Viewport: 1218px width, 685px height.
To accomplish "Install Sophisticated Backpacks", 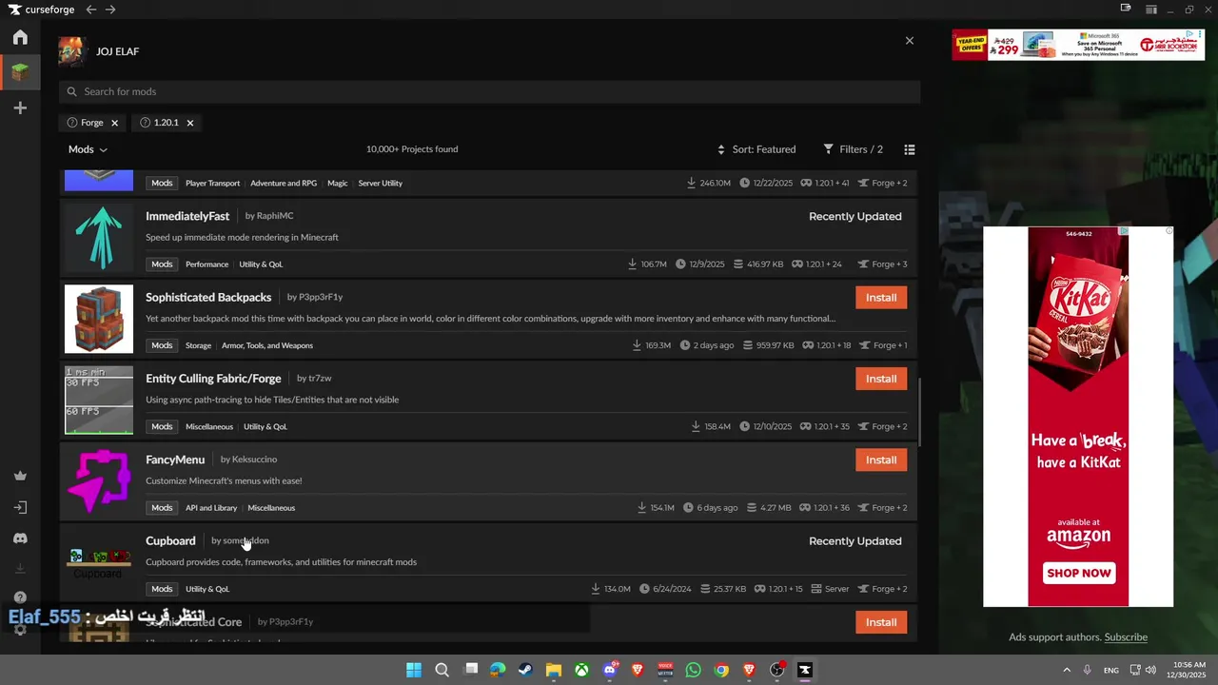I will 881,298.
